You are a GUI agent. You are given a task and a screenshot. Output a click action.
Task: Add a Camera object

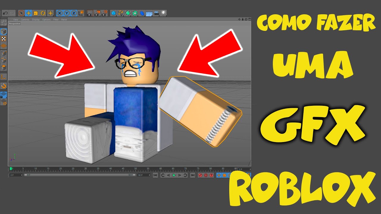(157, 13)
